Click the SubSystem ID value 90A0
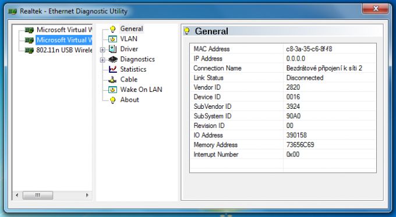396x217 pixels. [x=294, y=116]
